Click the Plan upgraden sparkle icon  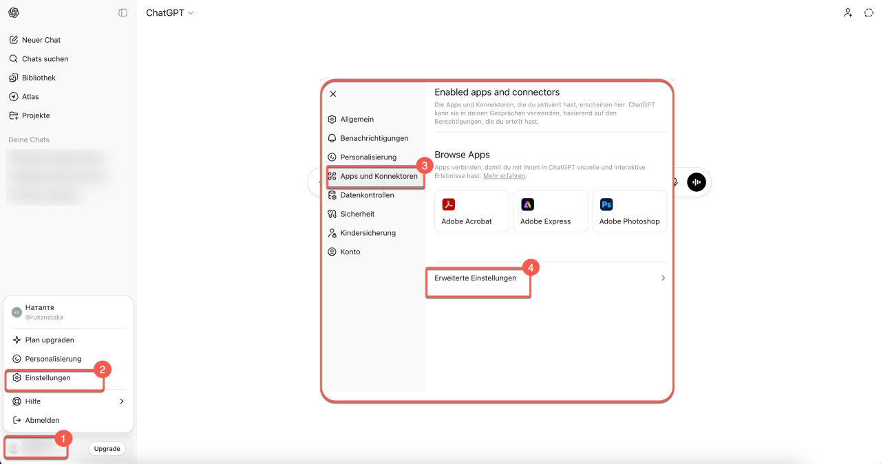click(x=17, y=340)
